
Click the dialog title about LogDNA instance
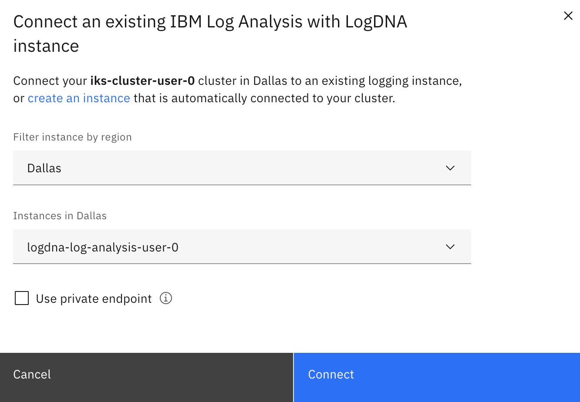pos(210,33)
